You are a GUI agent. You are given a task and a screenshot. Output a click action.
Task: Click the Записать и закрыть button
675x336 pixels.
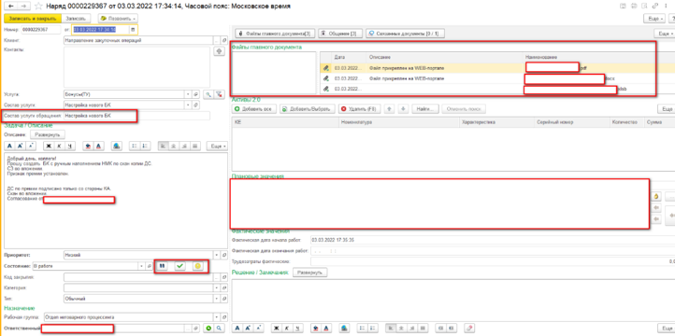33,19
